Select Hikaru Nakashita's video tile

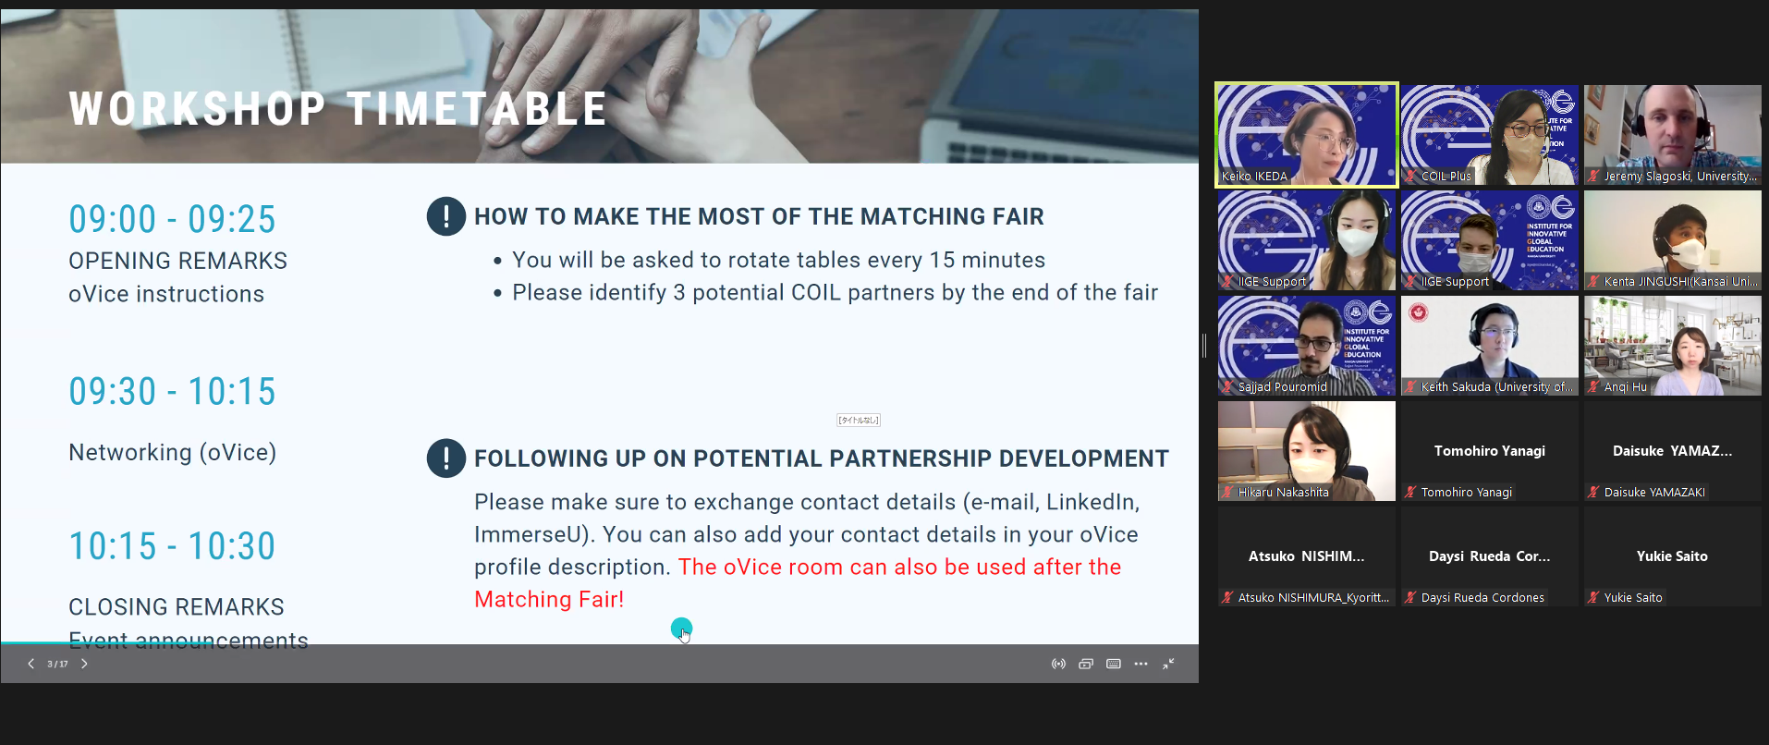[1306, 451]
